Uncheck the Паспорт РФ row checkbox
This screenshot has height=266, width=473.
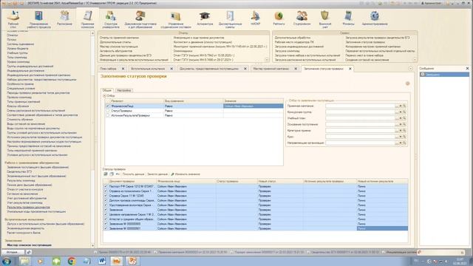106,186
